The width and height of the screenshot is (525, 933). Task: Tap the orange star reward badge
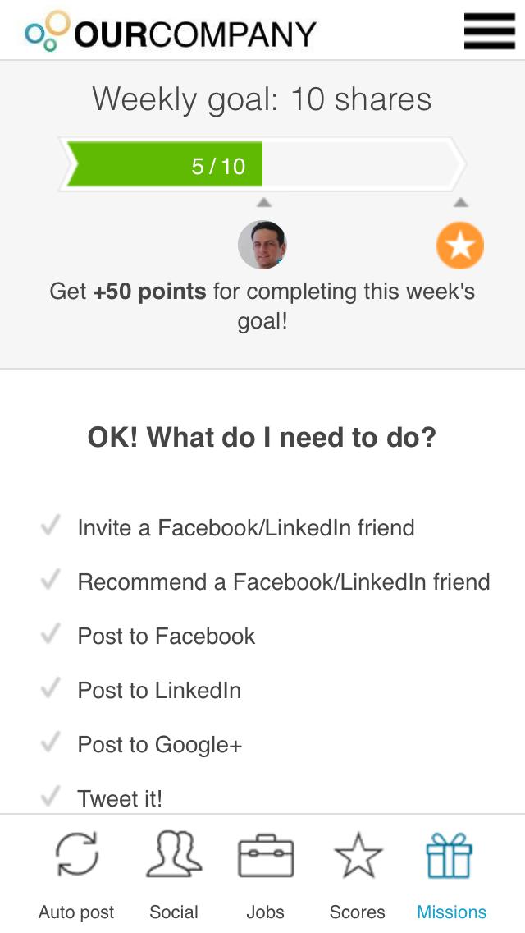click(x=459, y=246)
